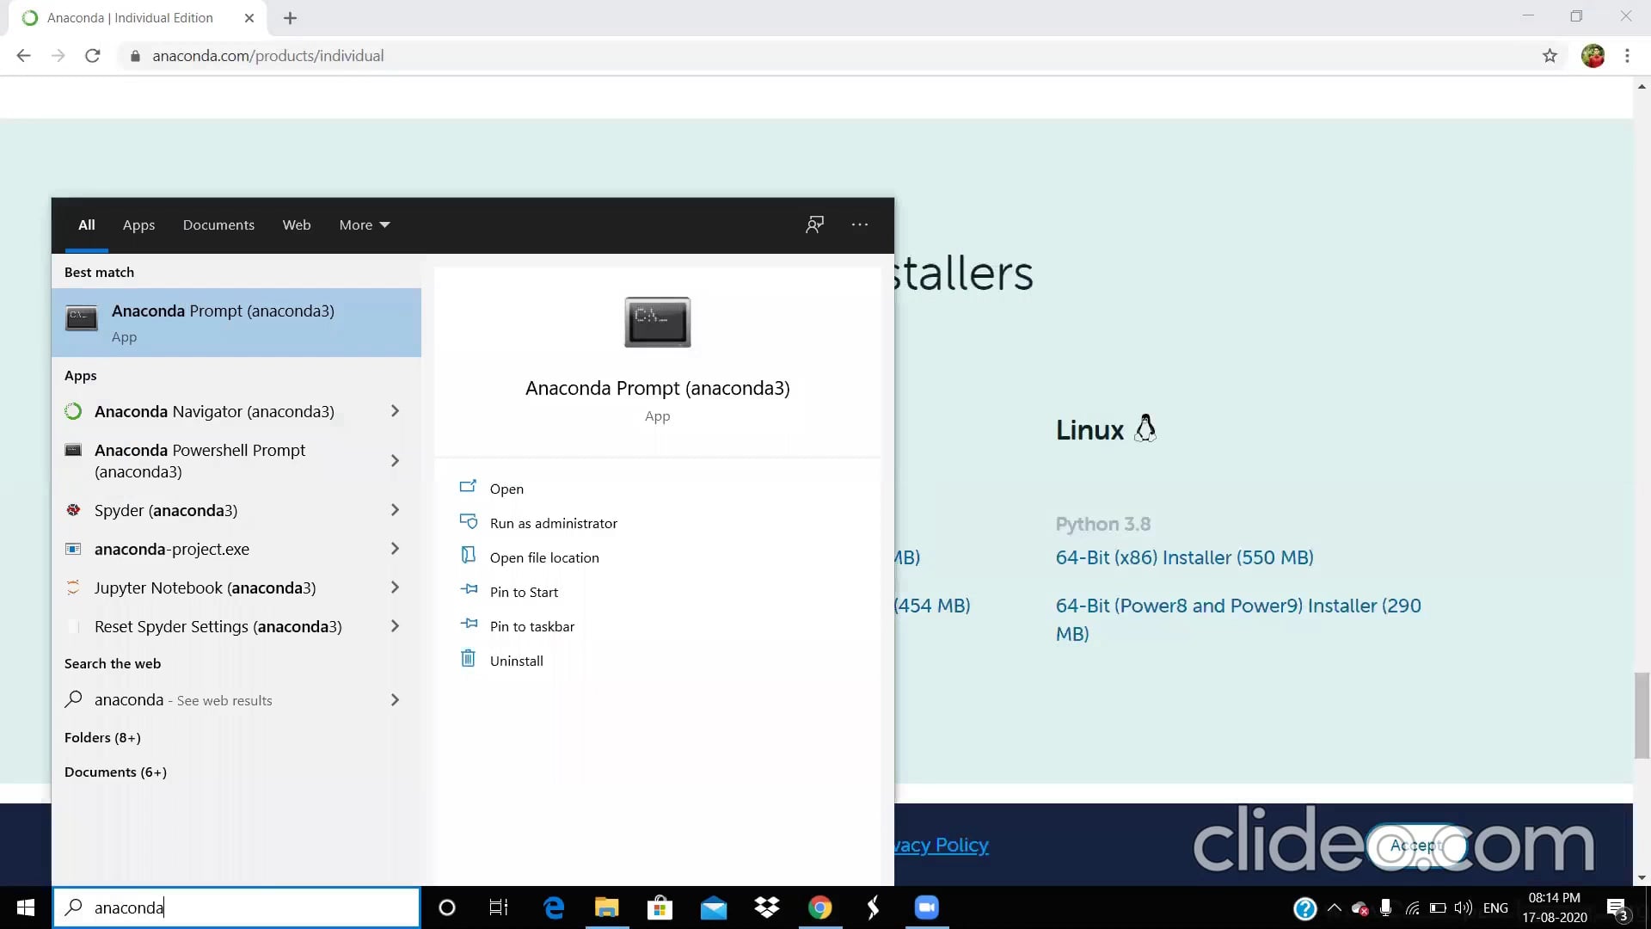
Task: Open Anaconda Powershell Prompt
Action: pyautogui.click(x=199, y=461)
